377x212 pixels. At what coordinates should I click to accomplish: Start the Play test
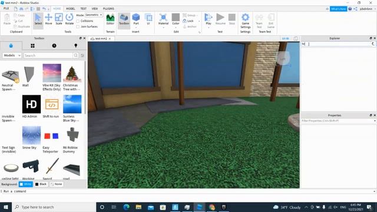[208, 18]
